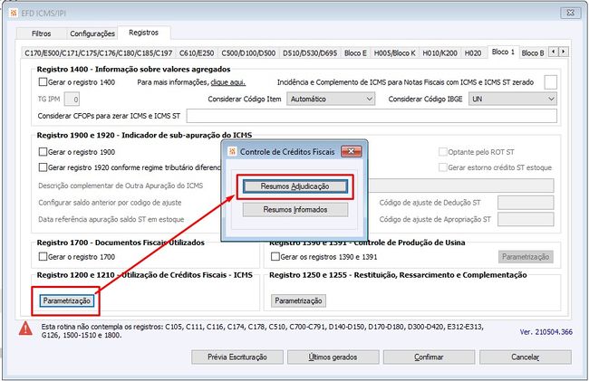
Task: Click the Prévia Escrituração button
Action: (x=237, y=357)
